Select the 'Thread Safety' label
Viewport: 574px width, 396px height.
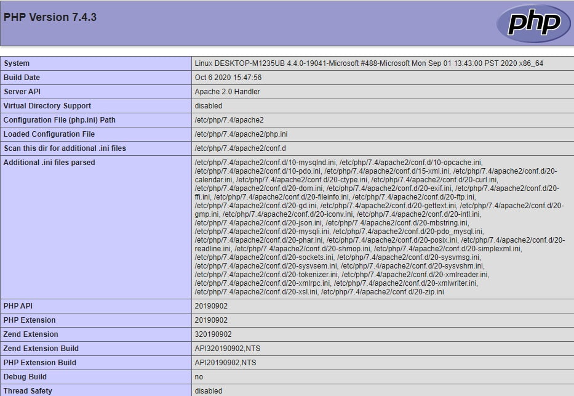(28, 391)
